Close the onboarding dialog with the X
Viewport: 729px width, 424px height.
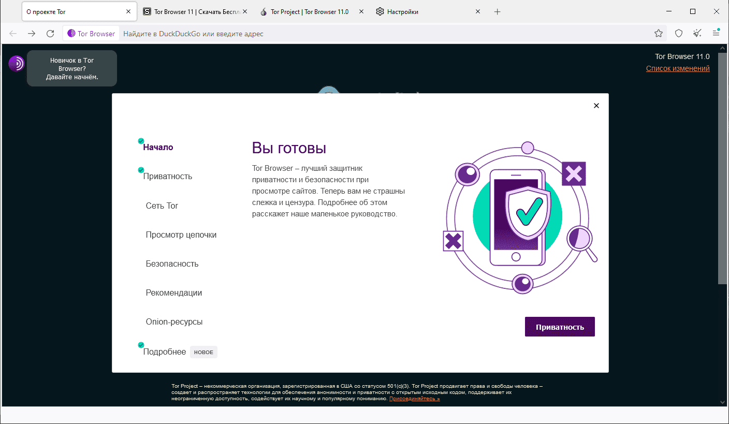(596, 106)
